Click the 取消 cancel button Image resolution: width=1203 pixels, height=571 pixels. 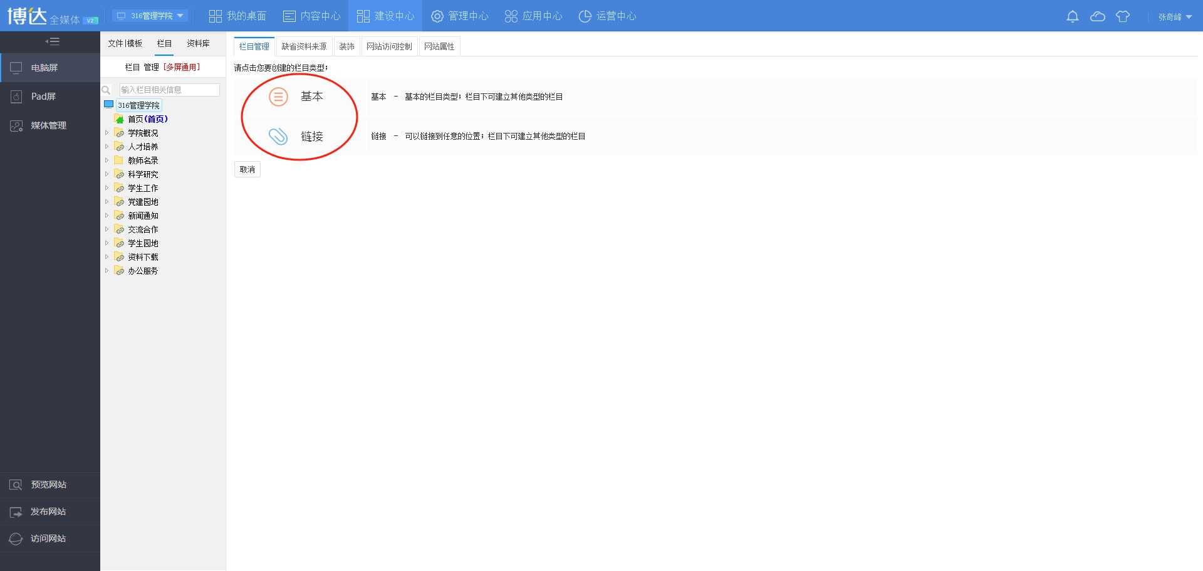247,169
